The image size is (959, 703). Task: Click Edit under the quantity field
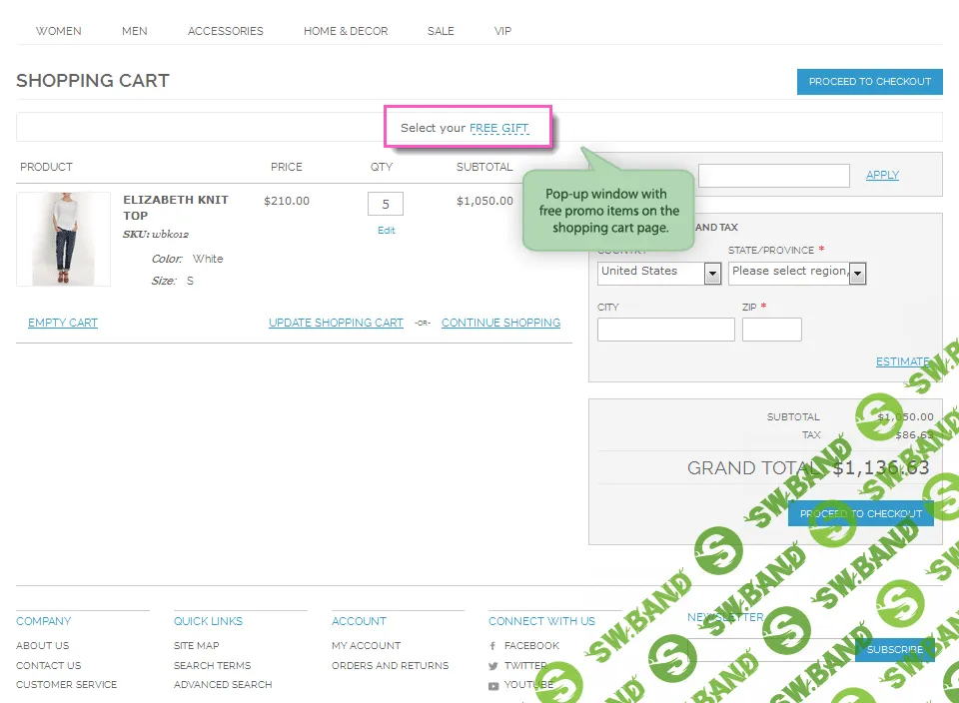[x=386, y=230]
